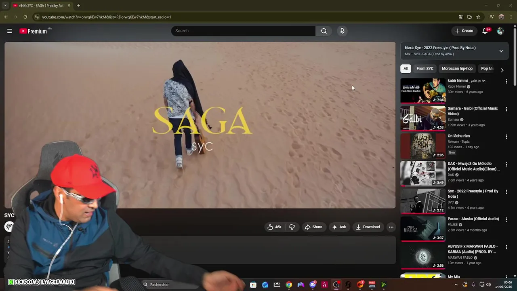The height and width of the screenshot is (291, 517).
Task: Start voice search with the microphone icon
Action: tap(342, 31)
